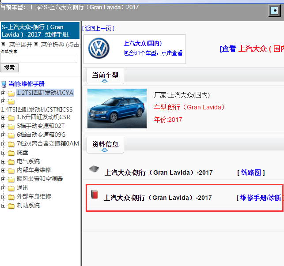Expand the 内部车身维修 node
The image size is (284, 266).
tap(3, 170)
